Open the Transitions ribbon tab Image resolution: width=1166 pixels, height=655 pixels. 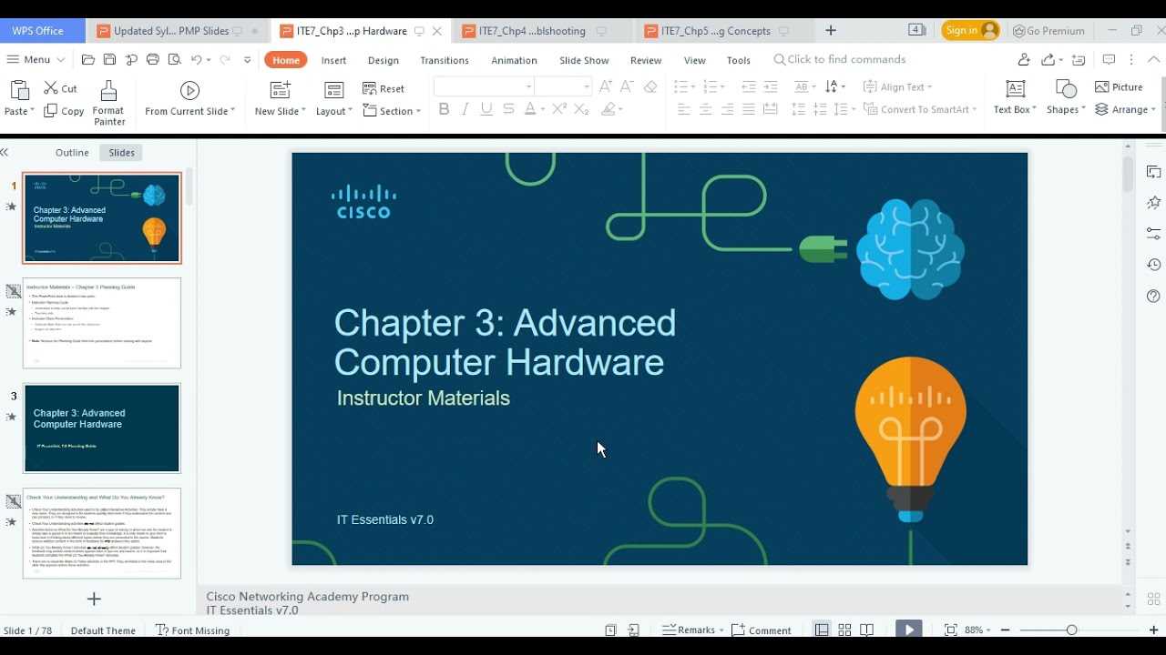445,60
